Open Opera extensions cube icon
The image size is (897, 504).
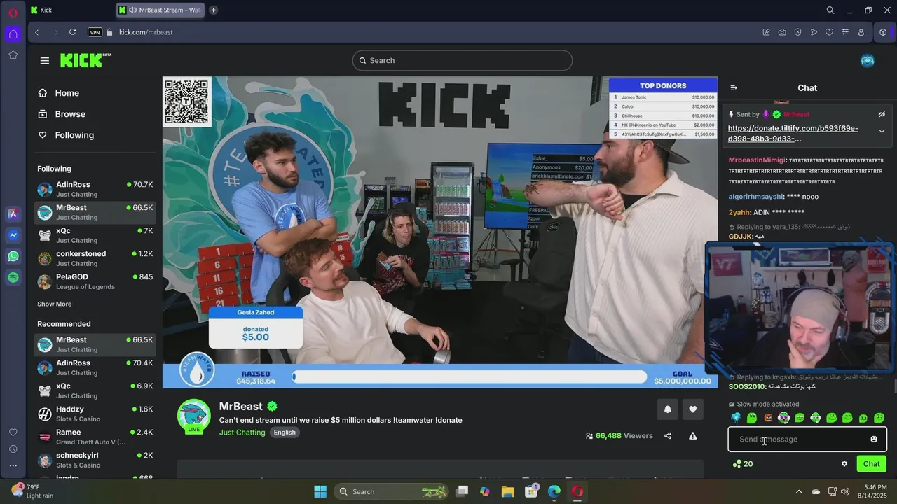(x=884, y=32)
